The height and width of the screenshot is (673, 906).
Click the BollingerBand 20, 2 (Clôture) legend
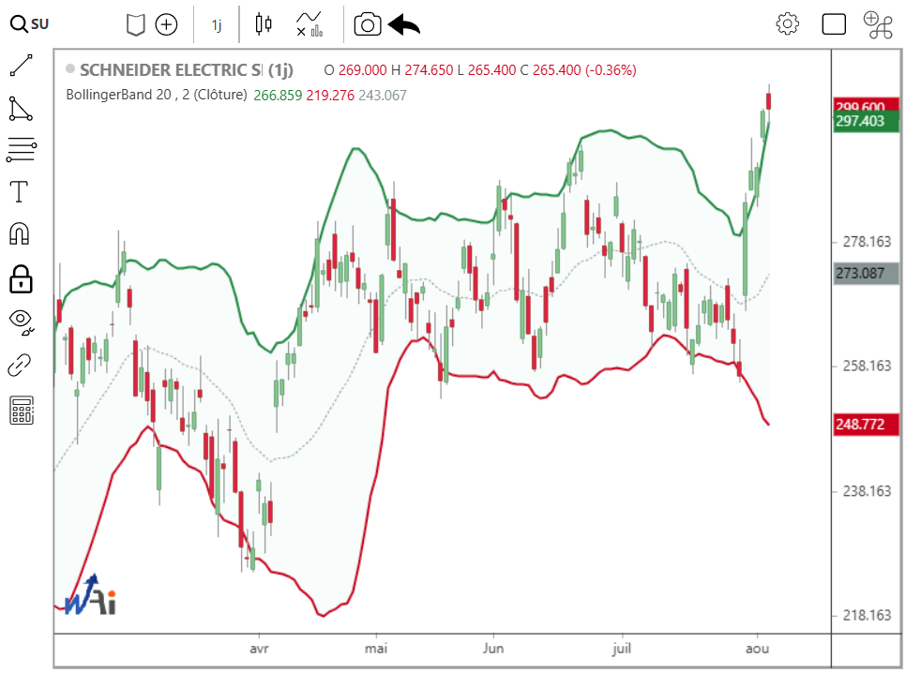click(156, 95)
